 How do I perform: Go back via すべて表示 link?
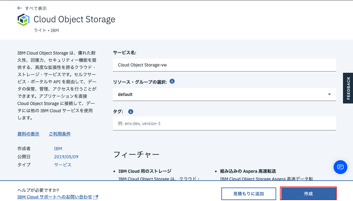[x=36, y=8]
